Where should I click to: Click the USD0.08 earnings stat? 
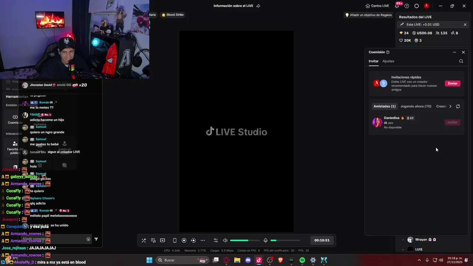[422, 33]
